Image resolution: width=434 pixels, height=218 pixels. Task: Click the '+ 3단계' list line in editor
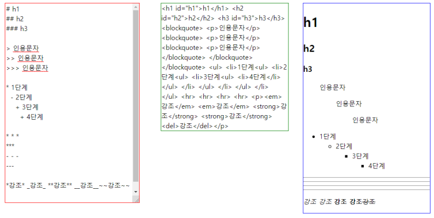27,107
